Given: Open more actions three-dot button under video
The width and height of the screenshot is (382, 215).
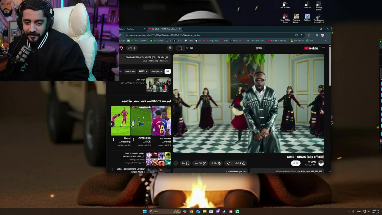Looking at the screenshot, I should [176, 163].
